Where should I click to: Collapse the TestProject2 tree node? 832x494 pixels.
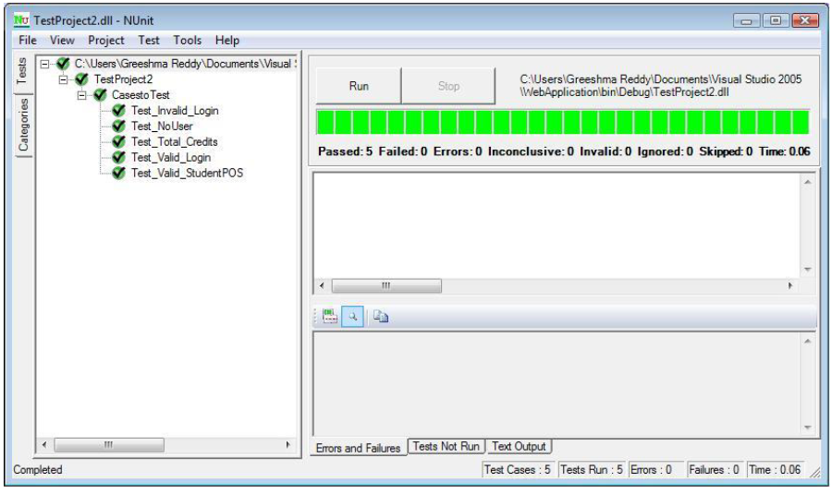click(63, 80)
